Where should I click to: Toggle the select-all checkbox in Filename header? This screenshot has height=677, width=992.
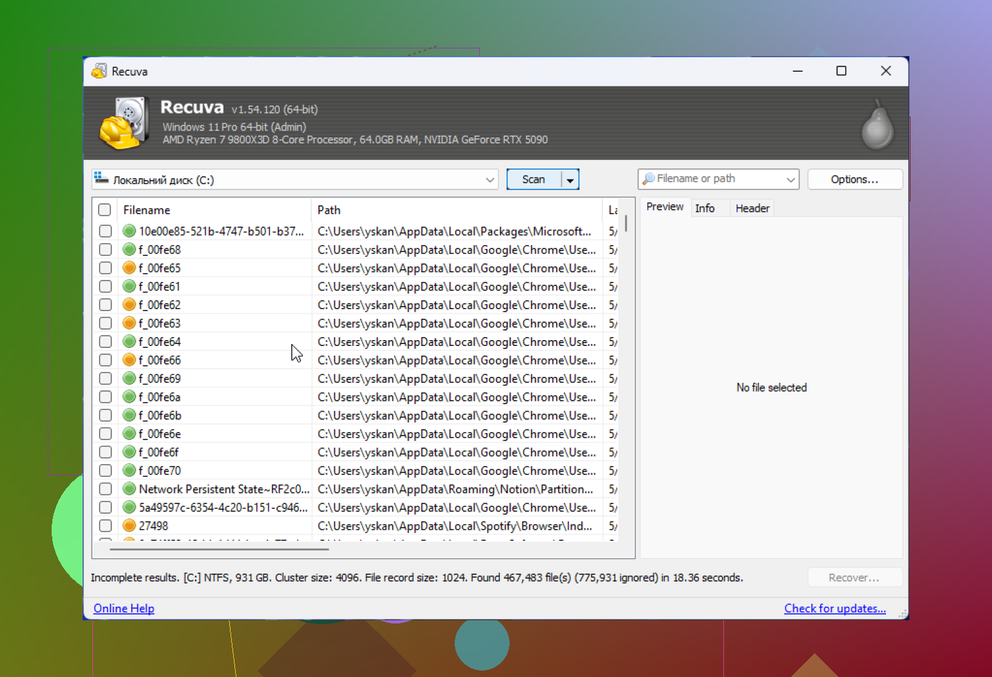coord(105,210)
